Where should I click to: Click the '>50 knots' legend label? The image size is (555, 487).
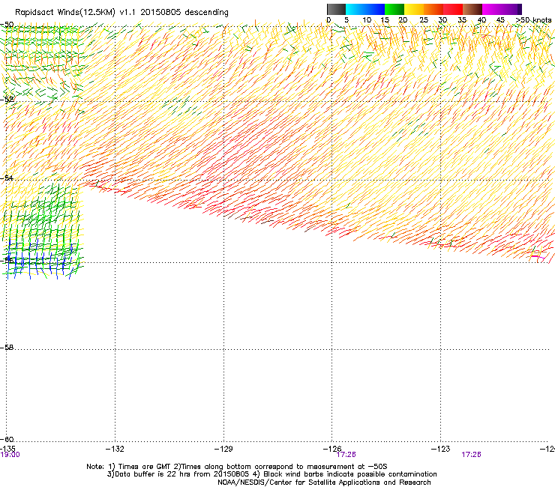pyautogui.click(x=533, y=20)
